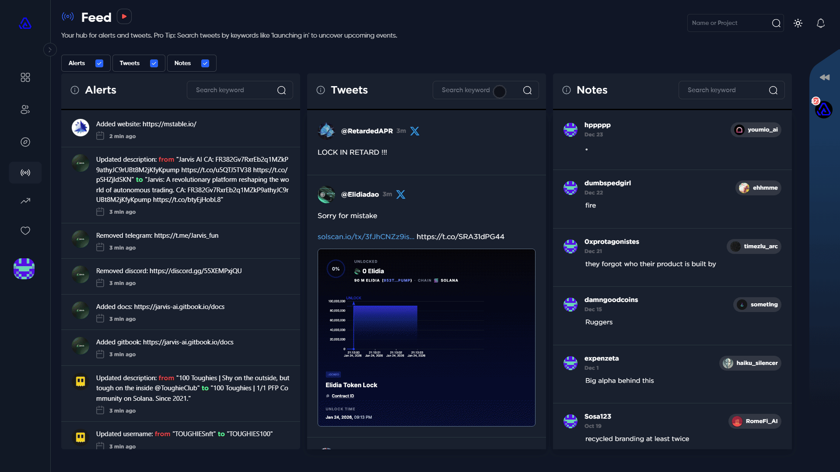The image size is (840, 472).
Task: Collapse right panel with double-arrow icon
Action: coord(825,77)
